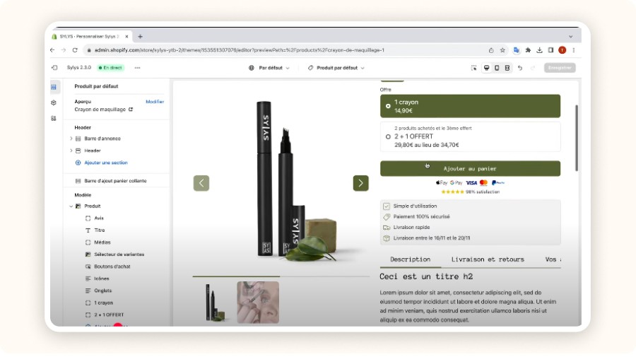Expand the Barre d'annonce section
This screenshot has width=636, height=357.
click(71, 139)
